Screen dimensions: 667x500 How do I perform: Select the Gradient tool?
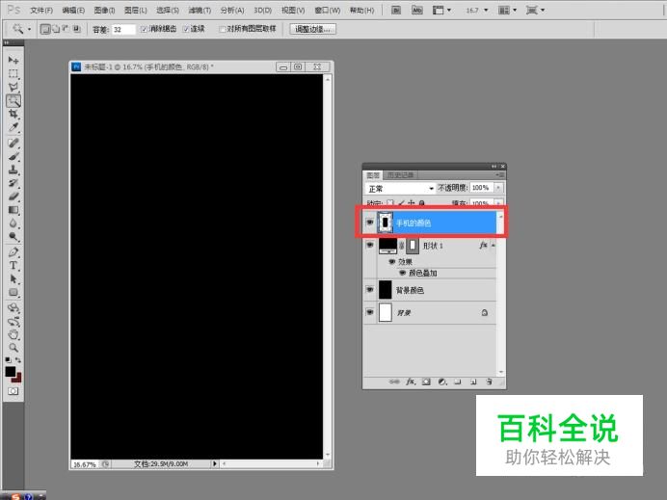(x=13, y=210)
